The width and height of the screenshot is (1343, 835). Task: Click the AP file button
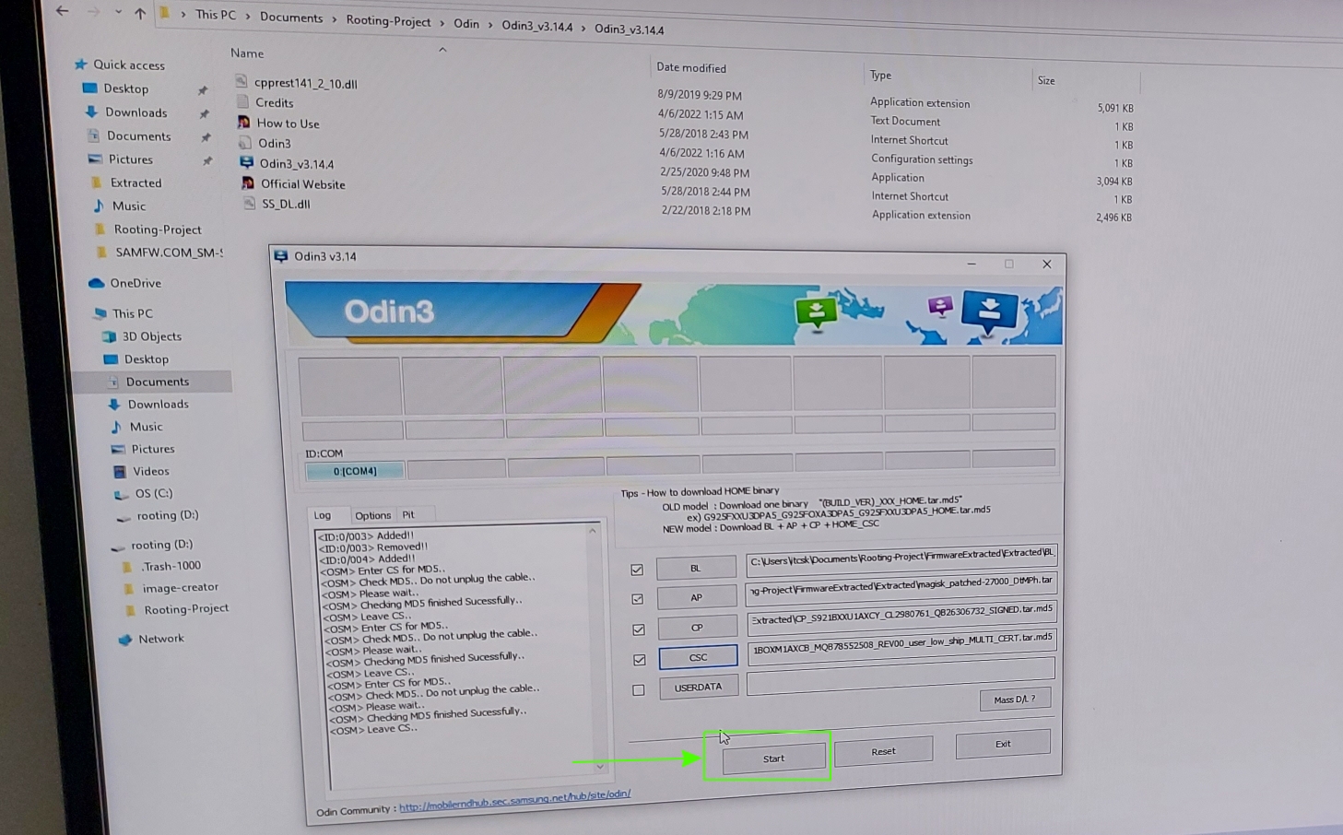coord(697,597)
